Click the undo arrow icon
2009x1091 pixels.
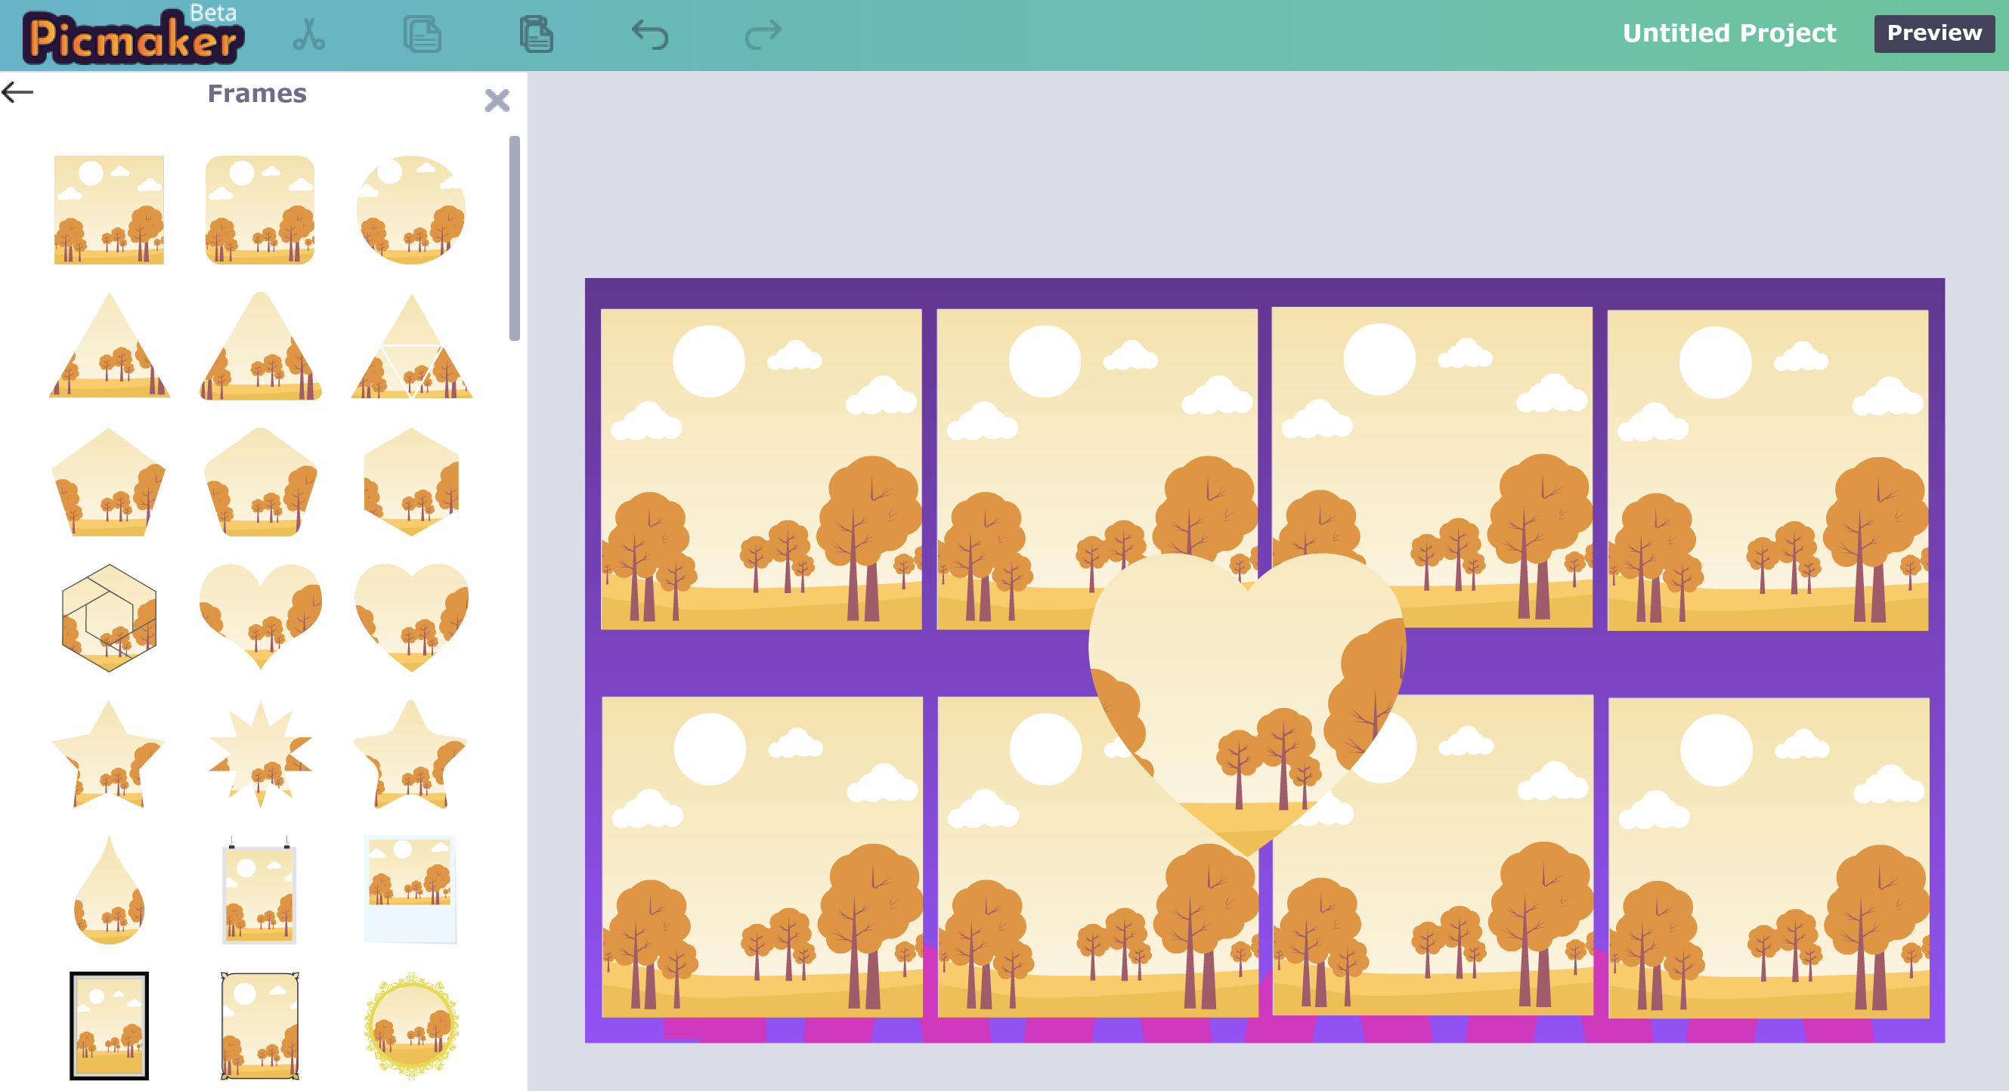pyautogui.click(x=650, y=35)
